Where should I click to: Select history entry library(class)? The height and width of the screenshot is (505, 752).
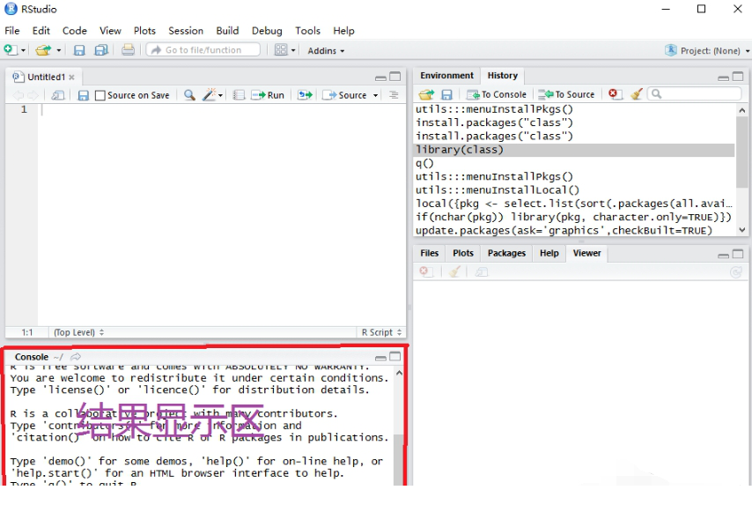click(574, 150)
